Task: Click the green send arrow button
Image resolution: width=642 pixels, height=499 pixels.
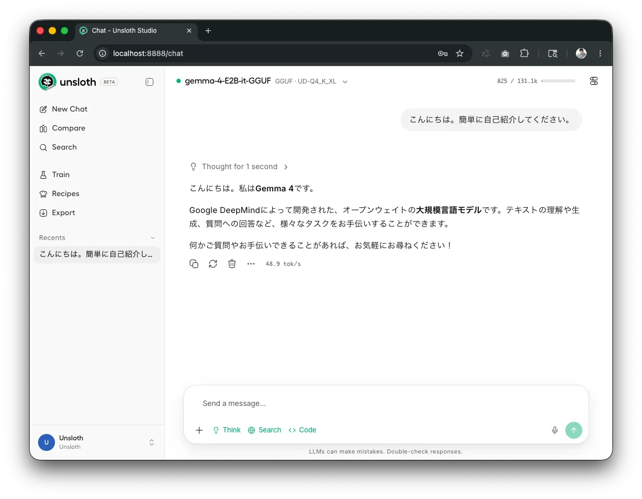Action: click(x=574, y=430)
